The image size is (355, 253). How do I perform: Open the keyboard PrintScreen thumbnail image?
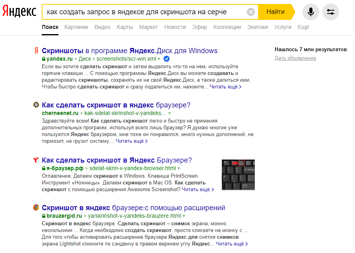click(238, 175)
